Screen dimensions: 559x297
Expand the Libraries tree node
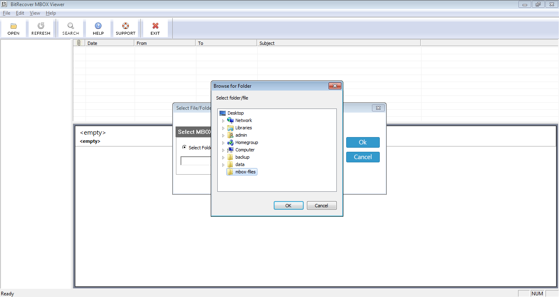point(223,128)
